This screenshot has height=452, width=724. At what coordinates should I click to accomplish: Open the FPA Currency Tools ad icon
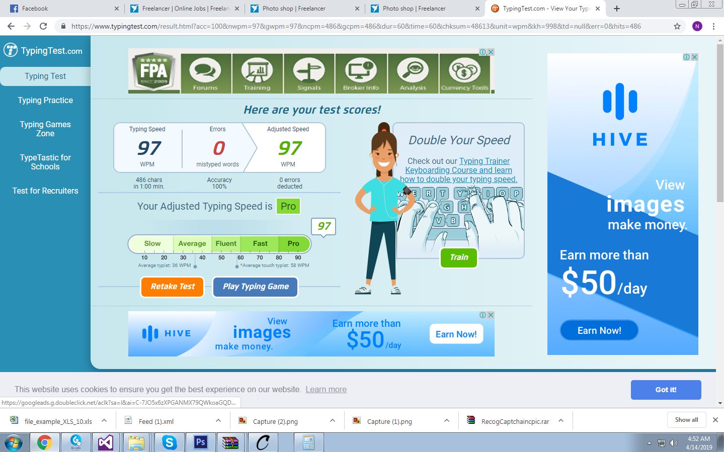click(464, 73)
